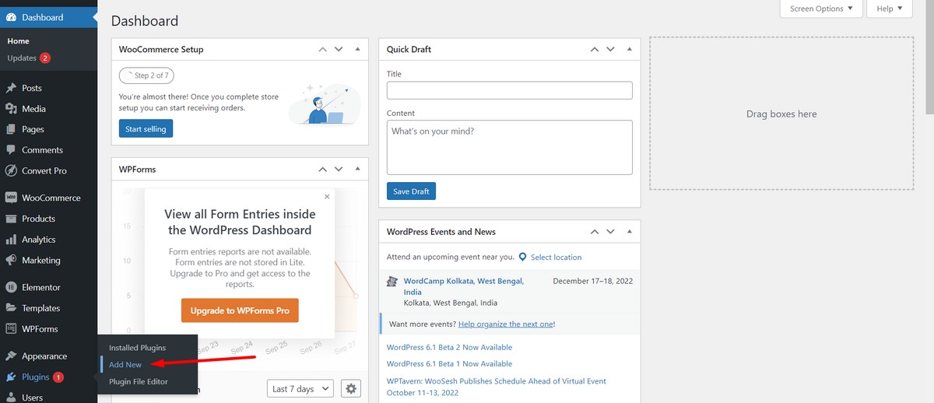Viewport: 934px width, 403px height.
Task: Open the Analytics bar chart icon
Action: coord(11,240)
